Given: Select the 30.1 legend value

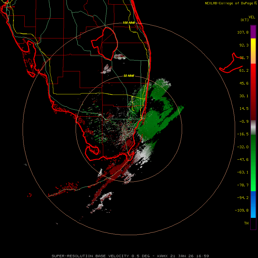Looking at the screenshot, I should tap(244, 96).
